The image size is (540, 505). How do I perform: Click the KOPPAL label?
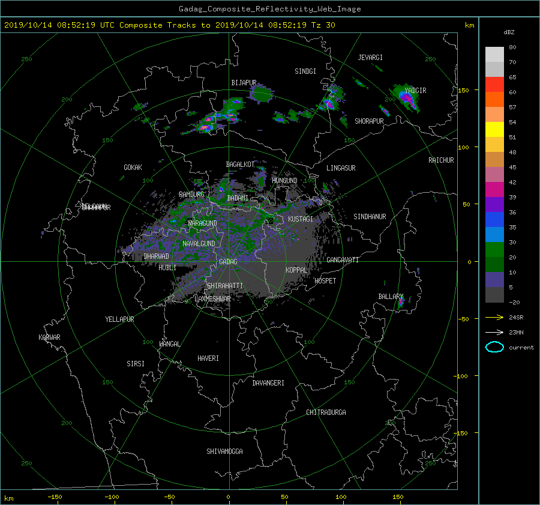click(296, 270)
